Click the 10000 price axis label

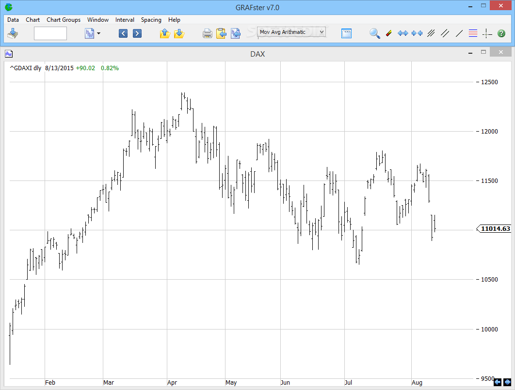click(489, 330)
